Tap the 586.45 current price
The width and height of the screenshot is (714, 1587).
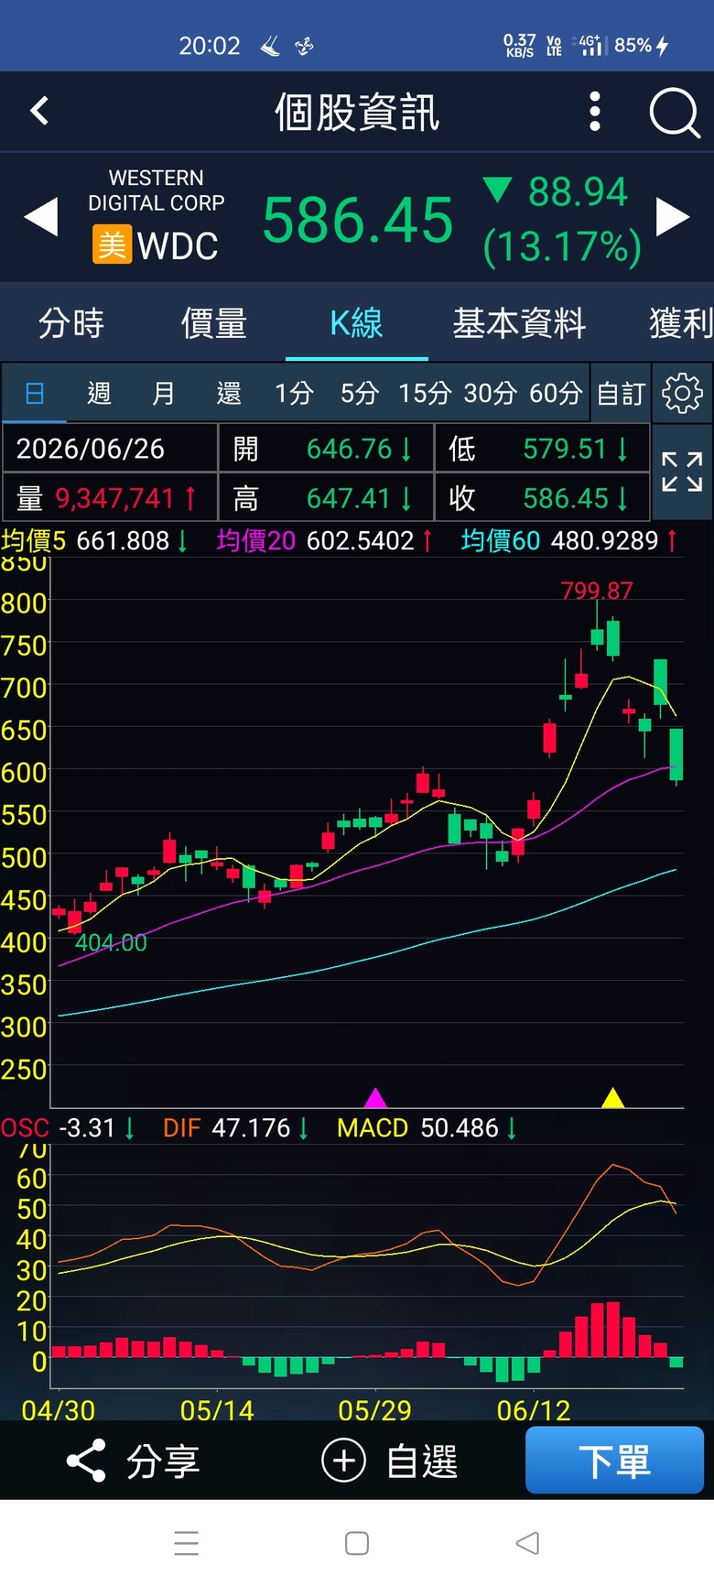click(x=358, y=221)
